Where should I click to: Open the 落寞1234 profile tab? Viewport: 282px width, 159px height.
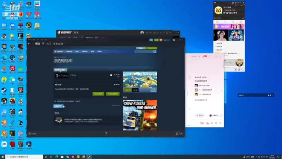[x=58, y=43]
